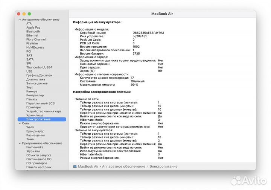This screenshot has height=190, width=271.
Task: Click Настройки электропитания системы heading
Action: pyautogui.click(x=102, y=92)
